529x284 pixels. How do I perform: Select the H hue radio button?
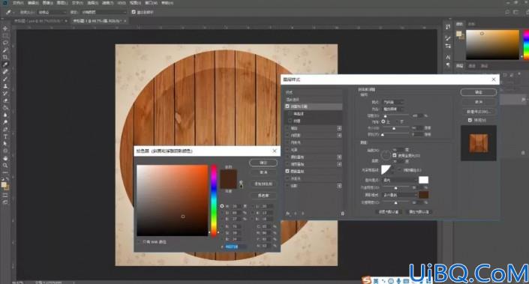coord(222,206)
